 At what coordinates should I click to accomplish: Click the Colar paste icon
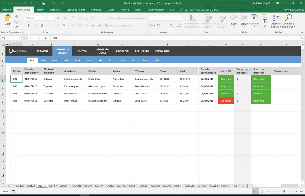pos(8,18)
